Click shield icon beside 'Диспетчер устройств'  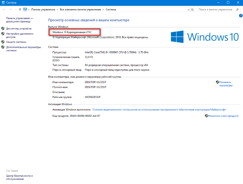pos(3,28)
